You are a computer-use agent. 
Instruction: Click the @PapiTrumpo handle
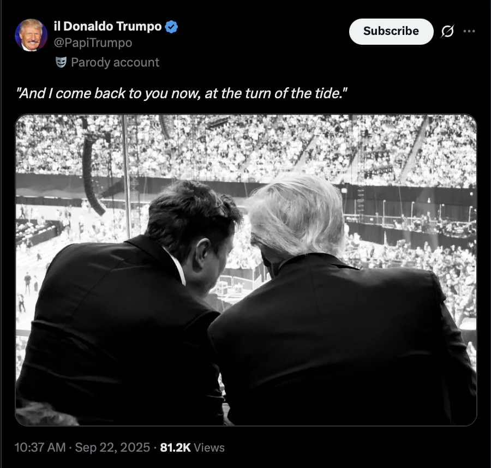[93, 43]
